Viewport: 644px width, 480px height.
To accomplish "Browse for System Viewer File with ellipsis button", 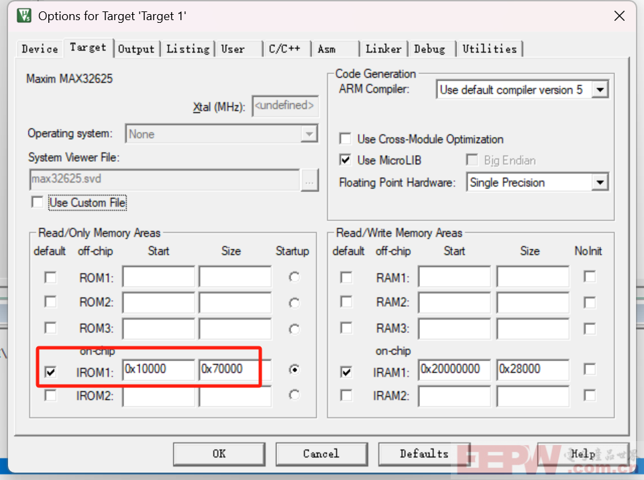I will (310, 180).
